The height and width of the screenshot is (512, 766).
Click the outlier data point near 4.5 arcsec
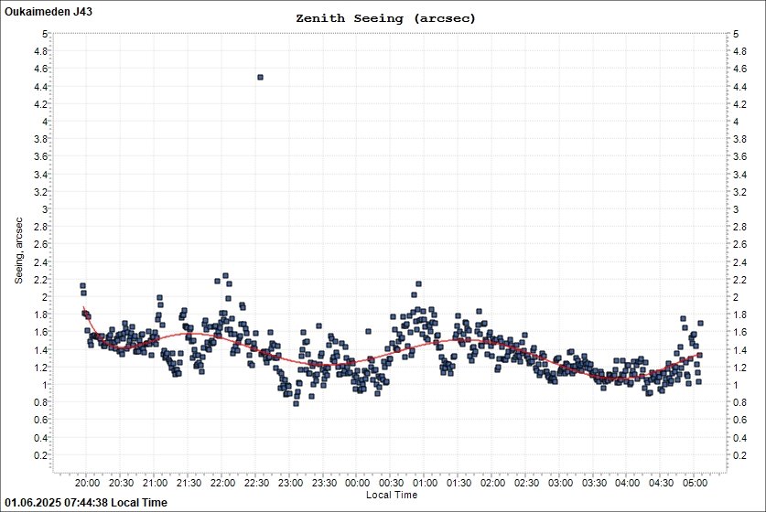[x=261, y=77]
